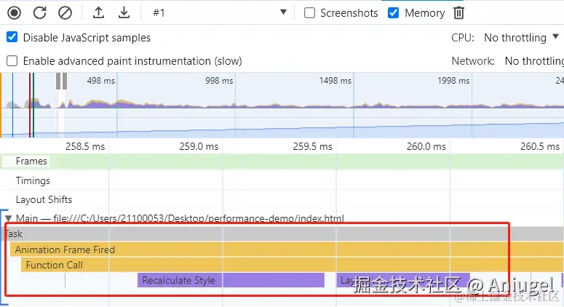Enable advanced paint instrumentation checkbox

point(12,61)
